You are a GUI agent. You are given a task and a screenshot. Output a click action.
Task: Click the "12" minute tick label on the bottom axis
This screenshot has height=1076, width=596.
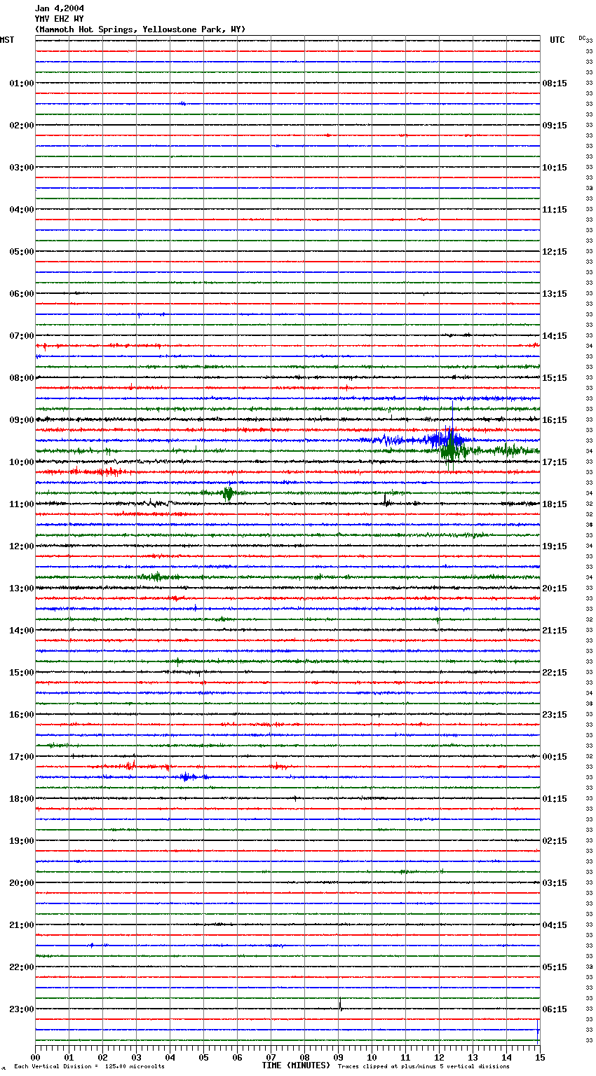pyautogui.click(x=439, y=1056)
